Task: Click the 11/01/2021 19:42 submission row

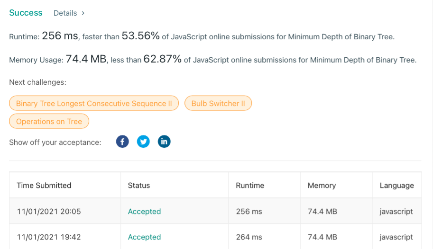Action: pos(215,237)
